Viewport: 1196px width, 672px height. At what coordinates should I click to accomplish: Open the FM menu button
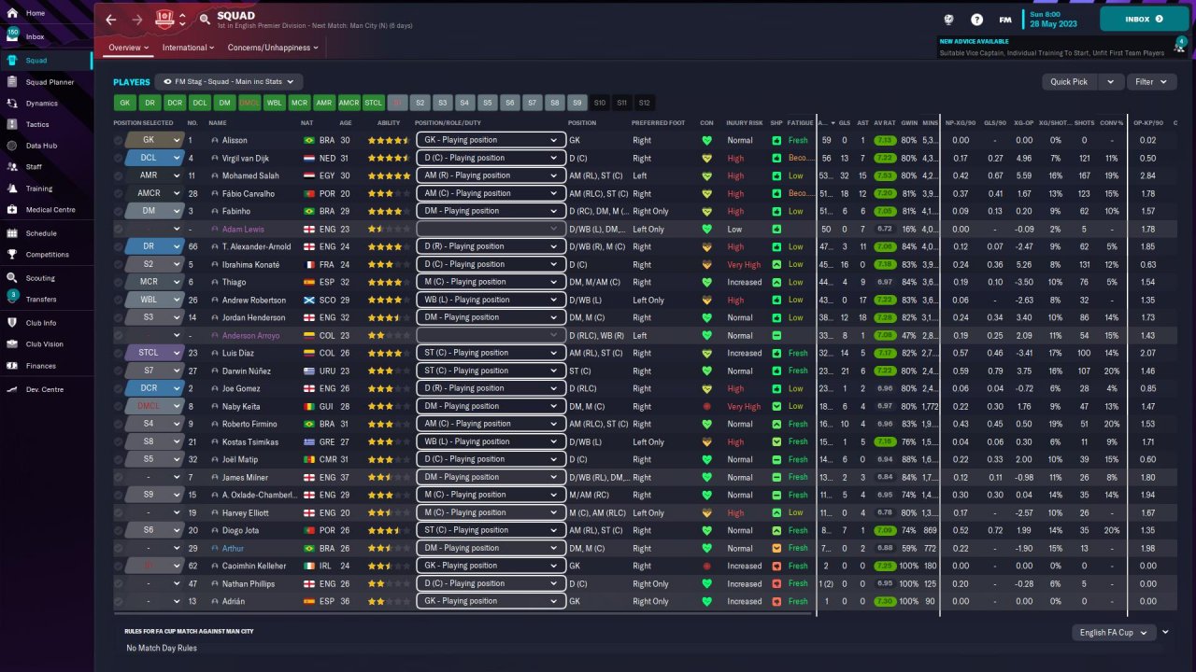click(x=1005, y=19)
